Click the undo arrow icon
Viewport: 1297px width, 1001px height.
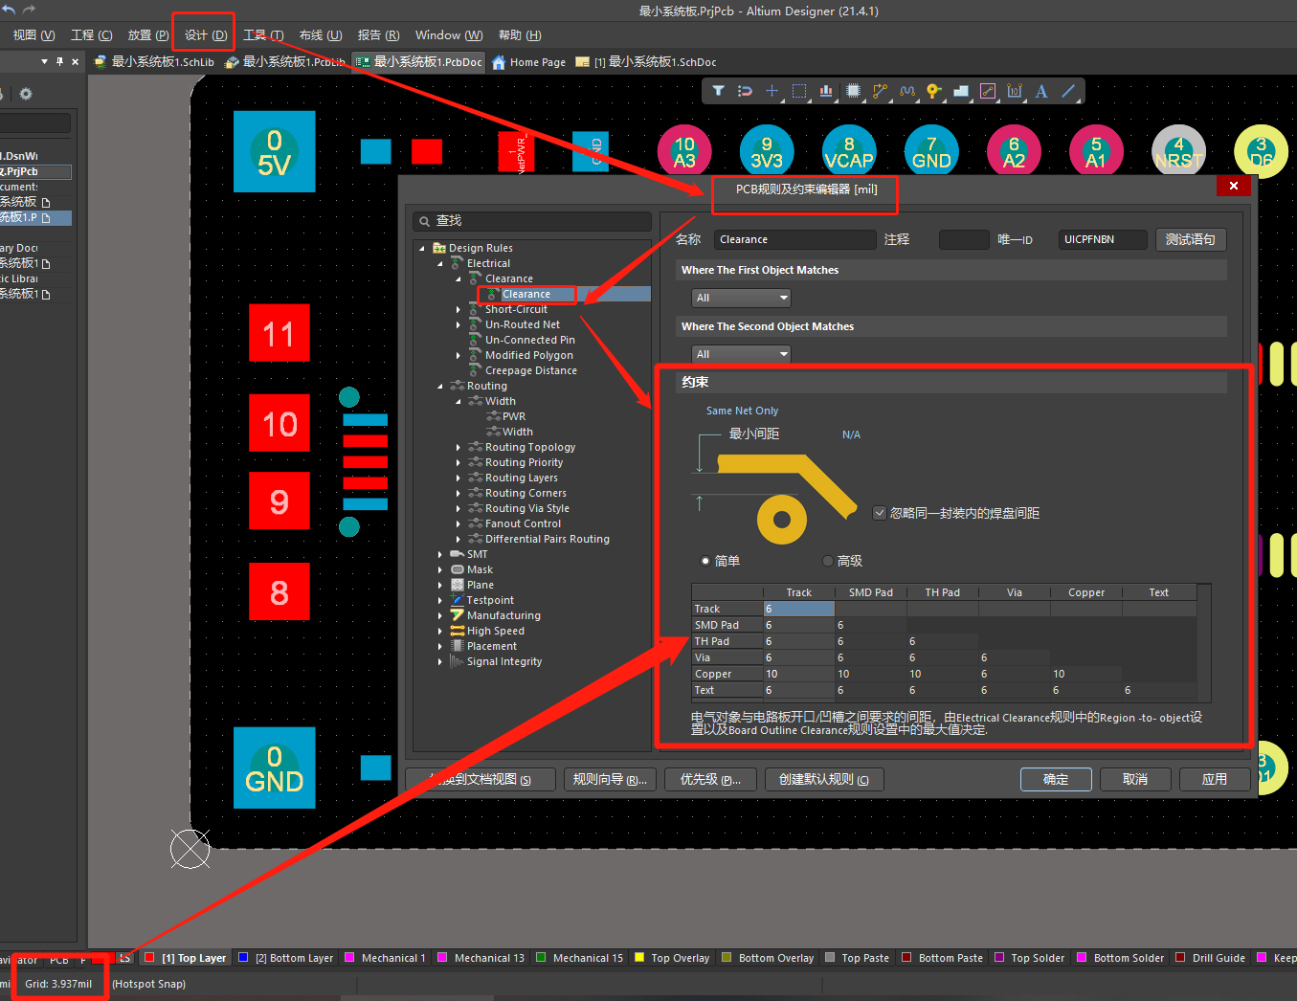point(9,10)
